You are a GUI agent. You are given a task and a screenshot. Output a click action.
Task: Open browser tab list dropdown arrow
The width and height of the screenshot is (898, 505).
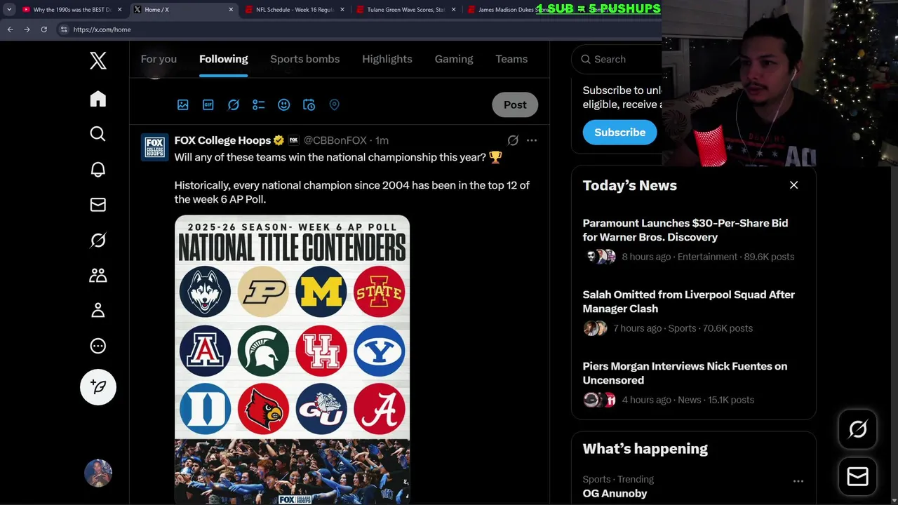pos(9,10)
